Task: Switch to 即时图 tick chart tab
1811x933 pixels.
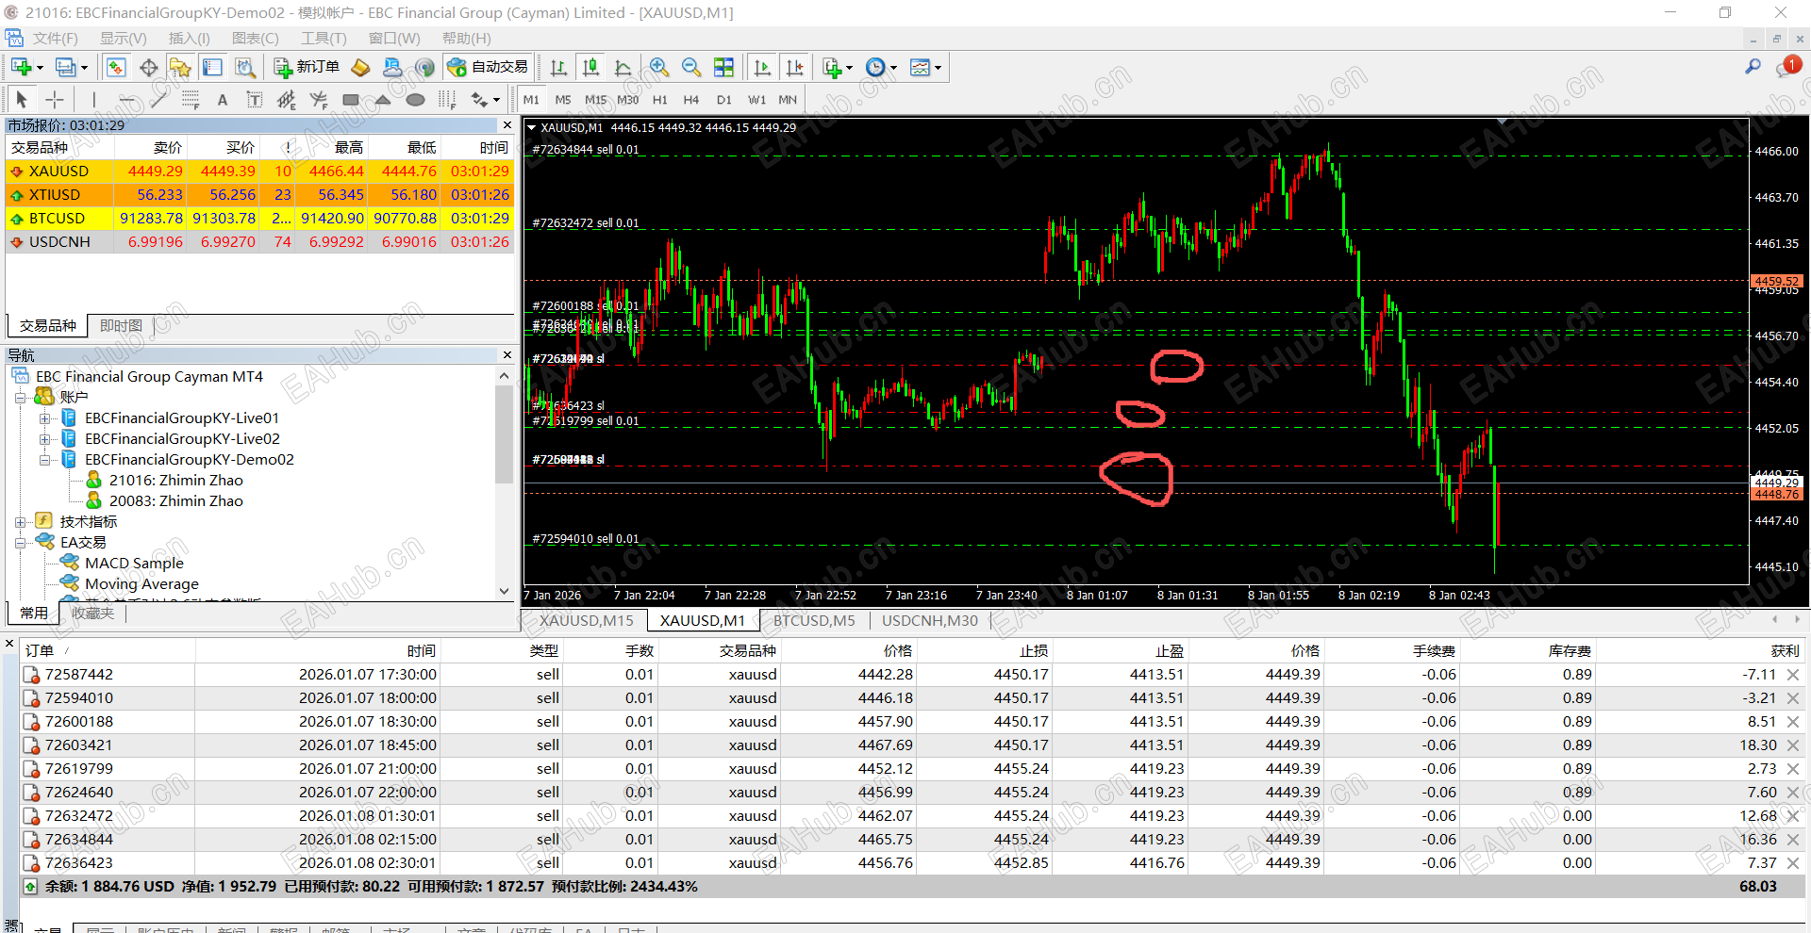Action: tap(121, 326)
